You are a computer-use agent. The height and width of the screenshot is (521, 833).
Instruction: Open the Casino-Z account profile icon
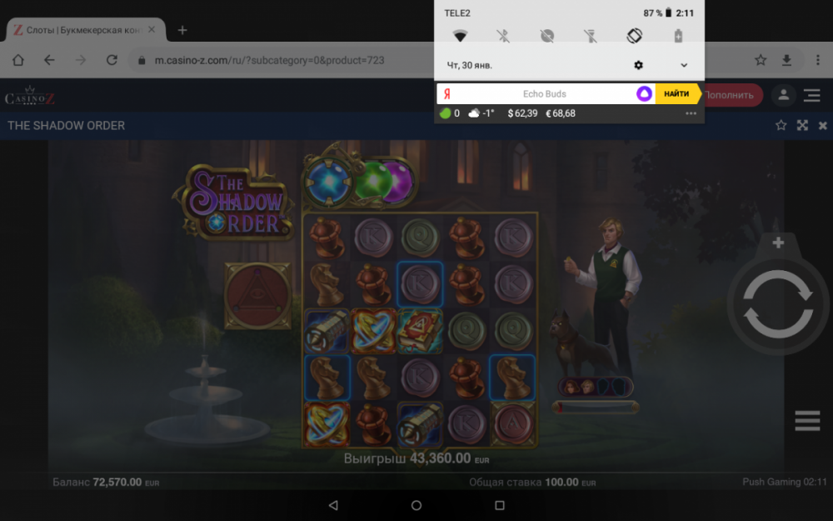click(782, 95)
